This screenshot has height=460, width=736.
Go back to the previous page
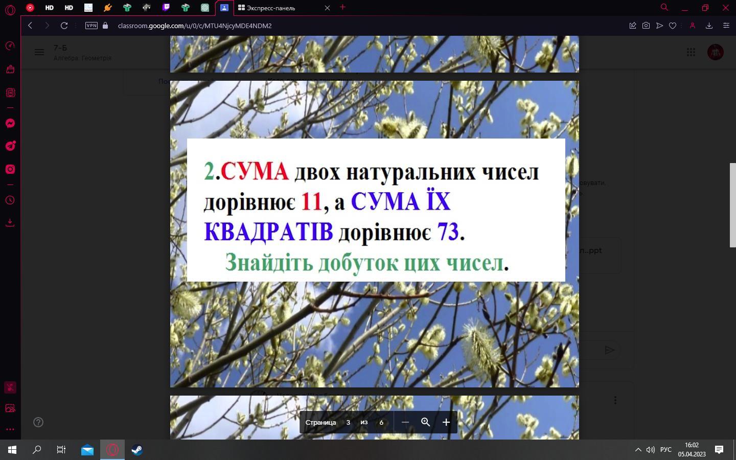pos(30,26)
